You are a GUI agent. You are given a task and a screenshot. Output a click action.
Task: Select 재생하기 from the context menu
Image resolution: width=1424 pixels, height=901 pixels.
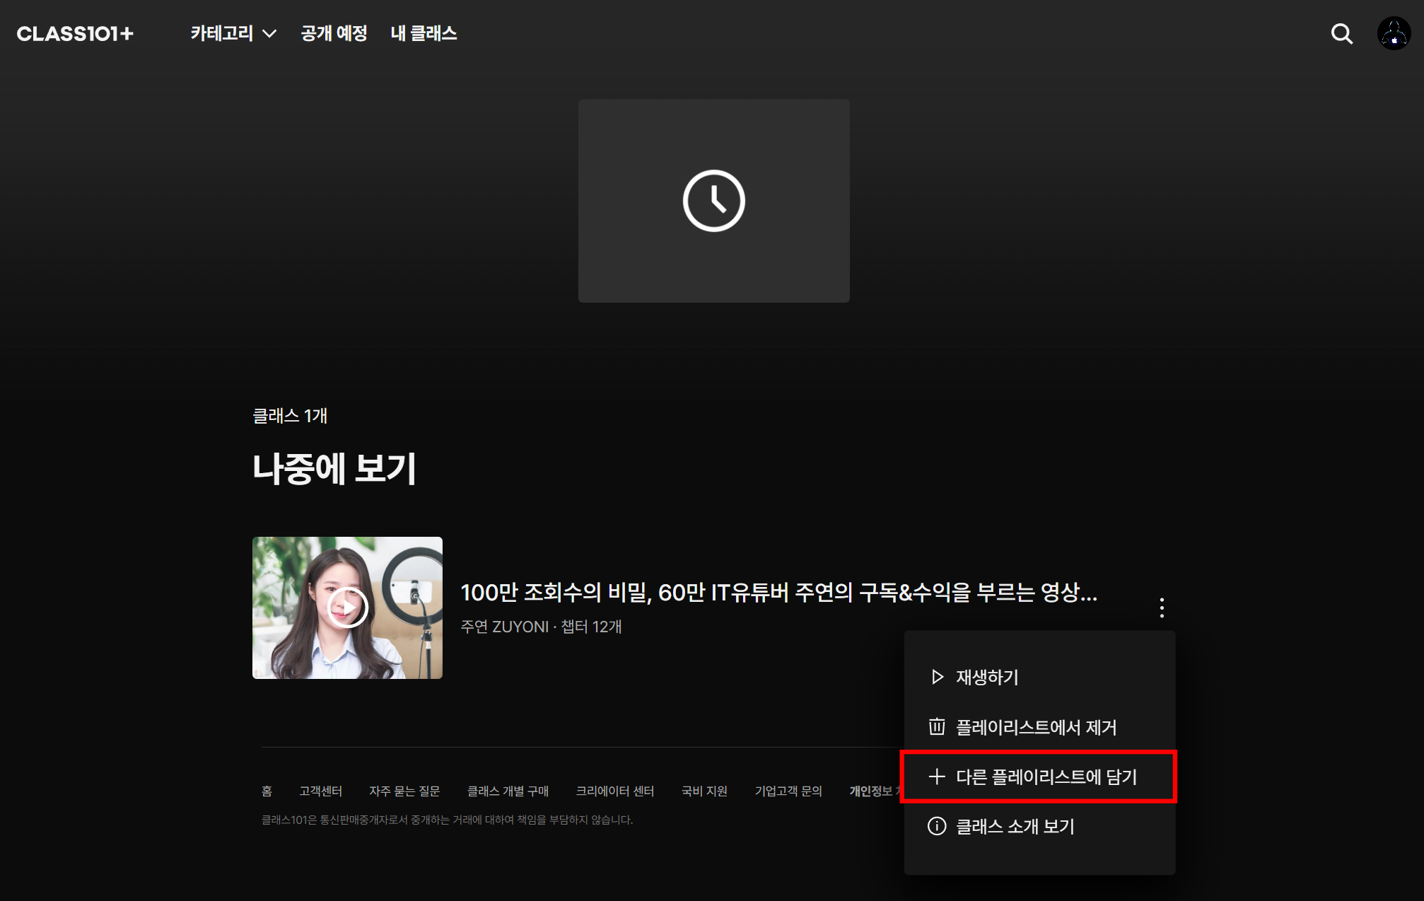click(987, 677)
